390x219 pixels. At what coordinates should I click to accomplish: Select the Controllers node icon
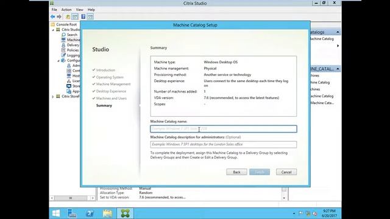click(x=69, y=71)
